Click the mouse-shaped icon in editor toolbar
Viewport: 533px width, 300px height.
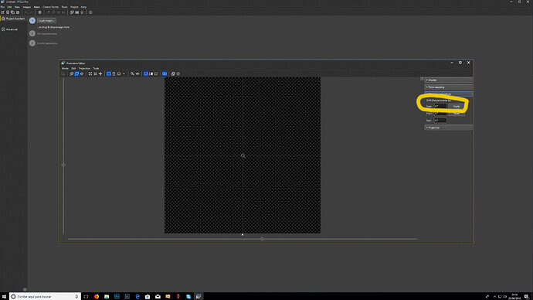114,73
